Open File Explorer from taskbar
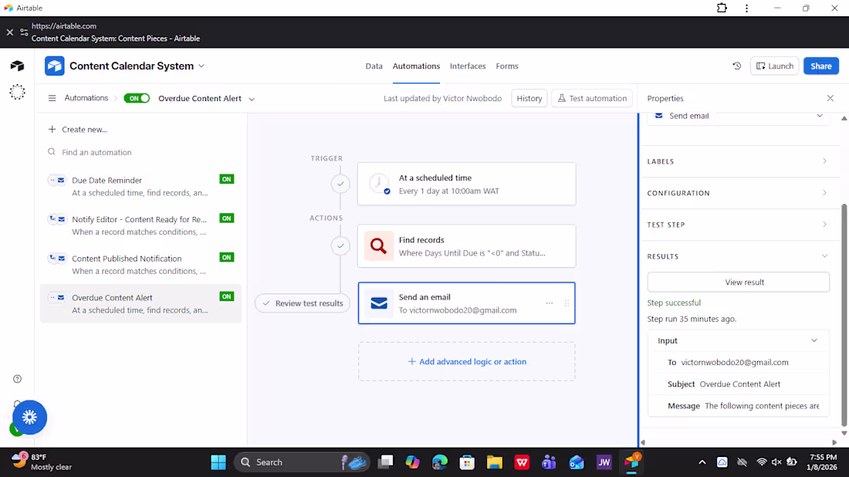Image resolution: width=849 pixels, height=477 pixels. click(494, 462)
